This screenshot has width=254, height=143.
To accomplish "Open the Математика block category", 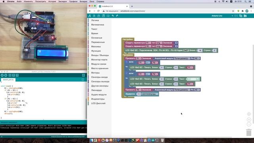I will click(98, 25).
